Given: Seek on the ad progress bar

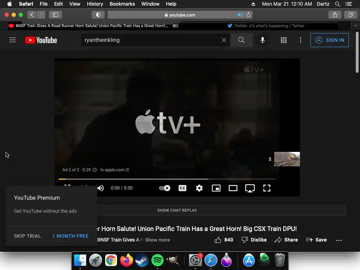Looking at the screenshot, I should point(167,179).
